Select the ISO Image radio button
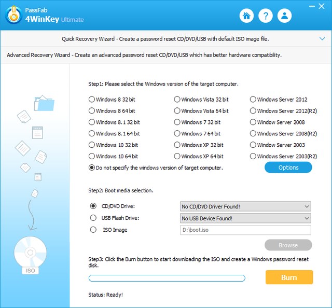This screenshot has width=332, height=308. click(93, 230)
